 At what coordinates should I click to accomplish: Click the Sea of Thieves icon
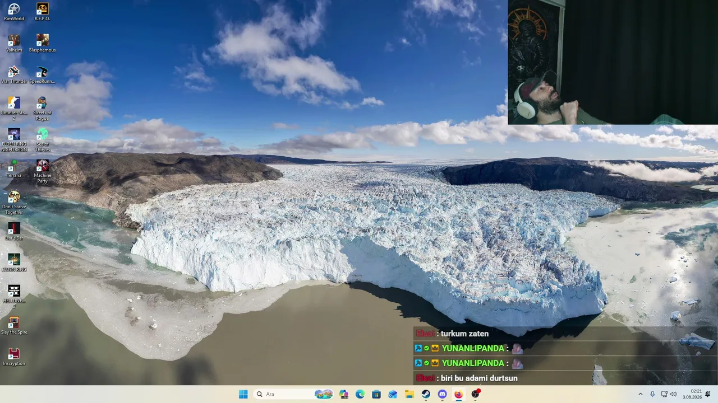[42, 140]
